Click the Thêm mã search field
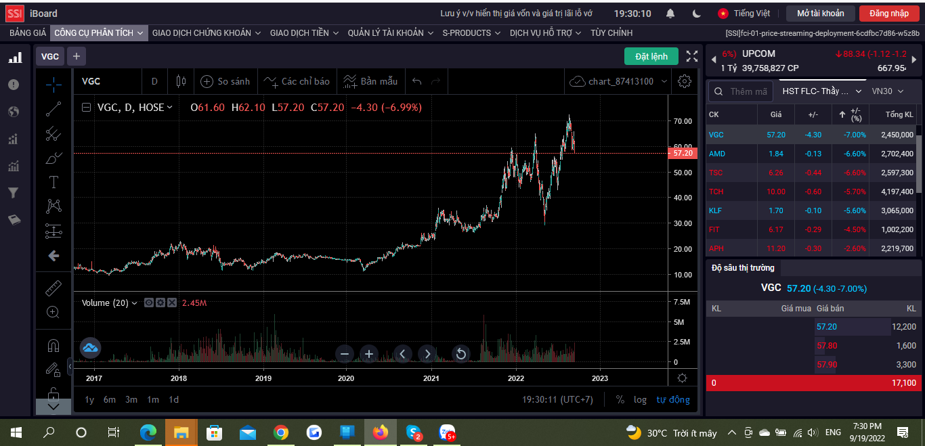The width and height of the screenshot is (925, 446). (x=741, y=91)
